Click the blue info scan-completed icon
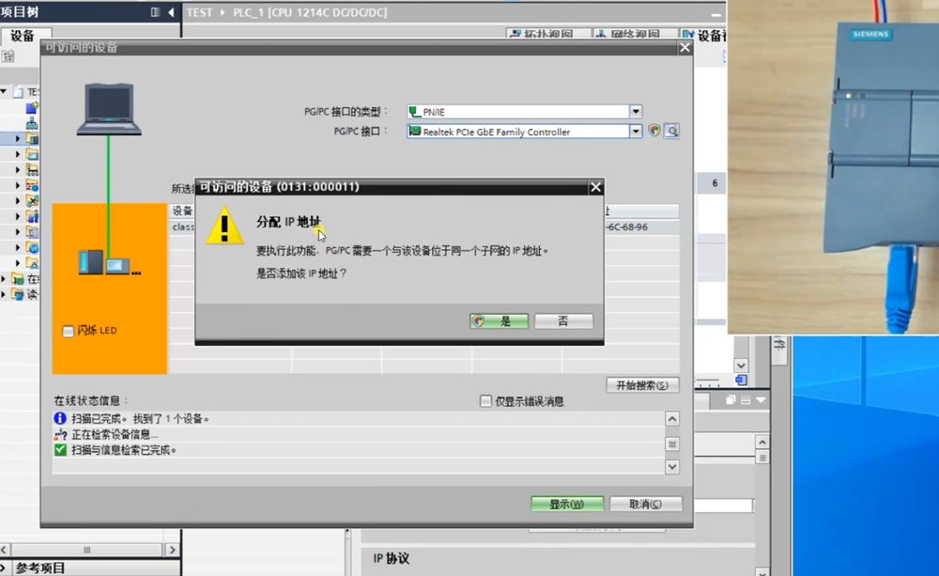This screenshot has height=576, width=939. 60,418
